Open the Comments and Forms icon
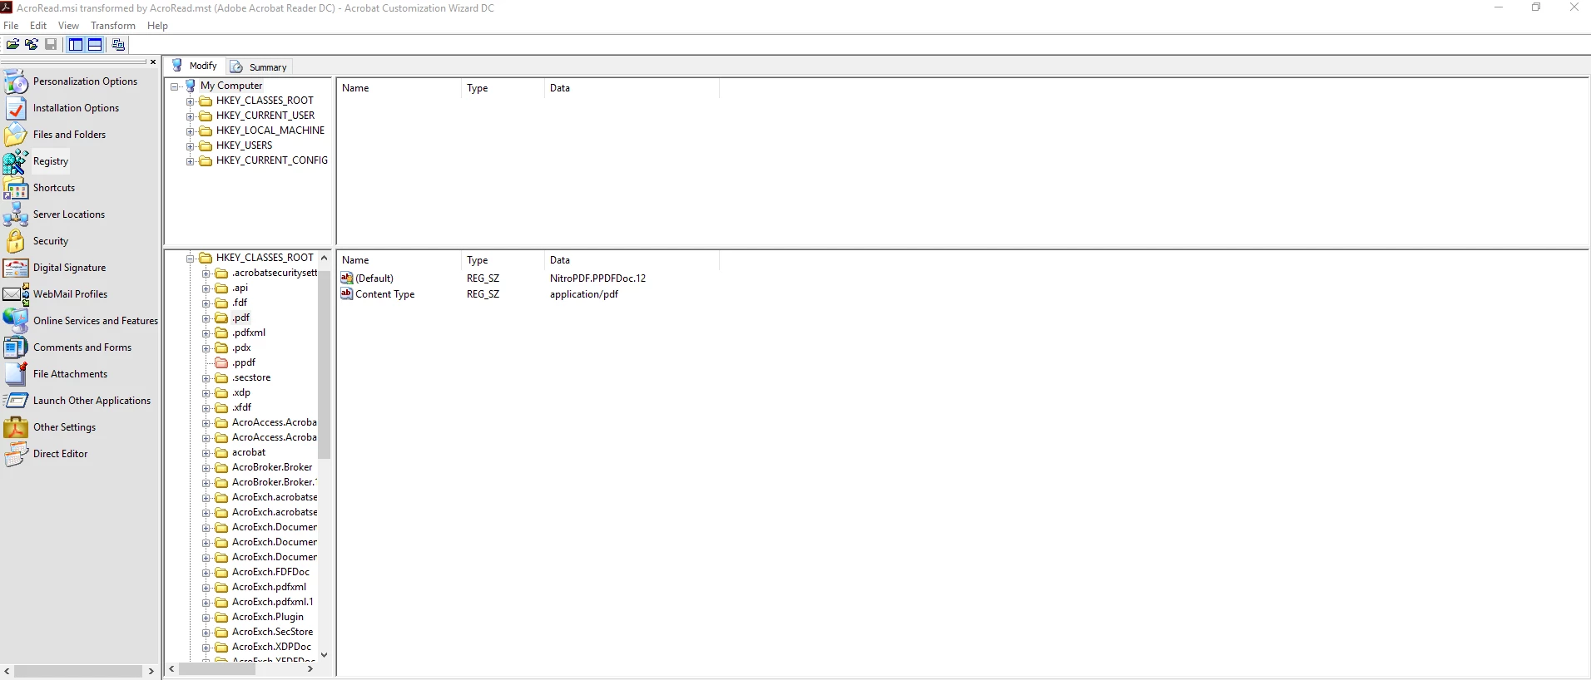Viewport: 1591px width, 680px height. coord(16,347)
